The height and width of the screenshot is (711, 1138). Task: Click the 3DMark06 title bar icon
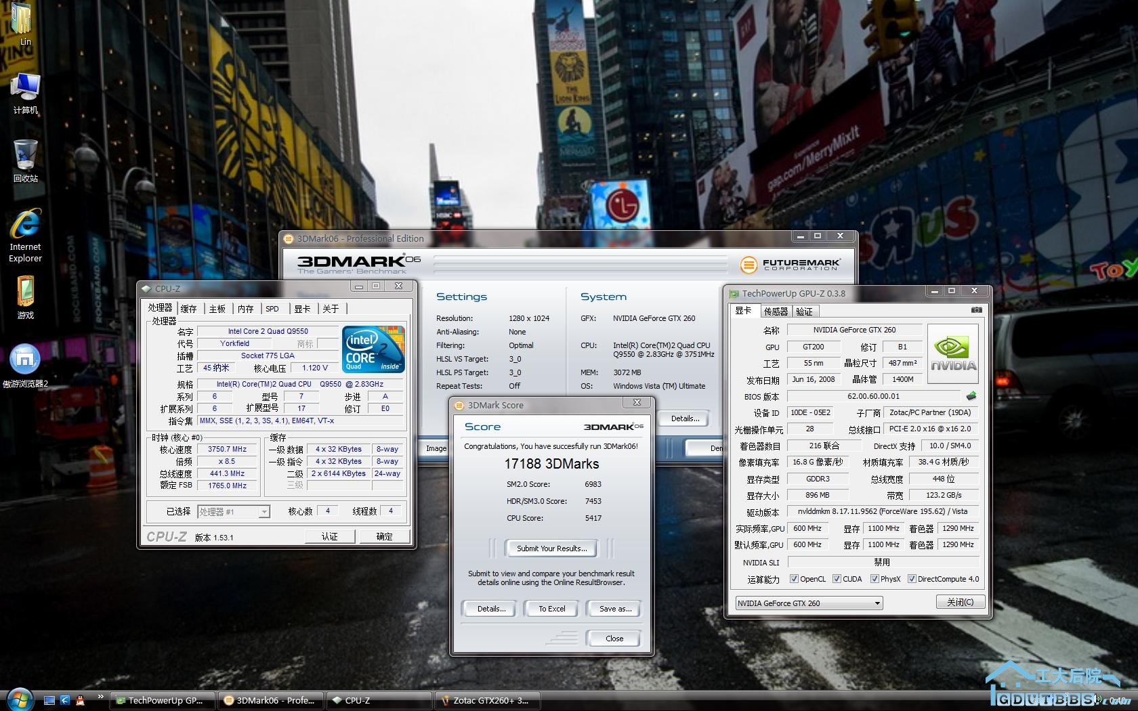289,238
